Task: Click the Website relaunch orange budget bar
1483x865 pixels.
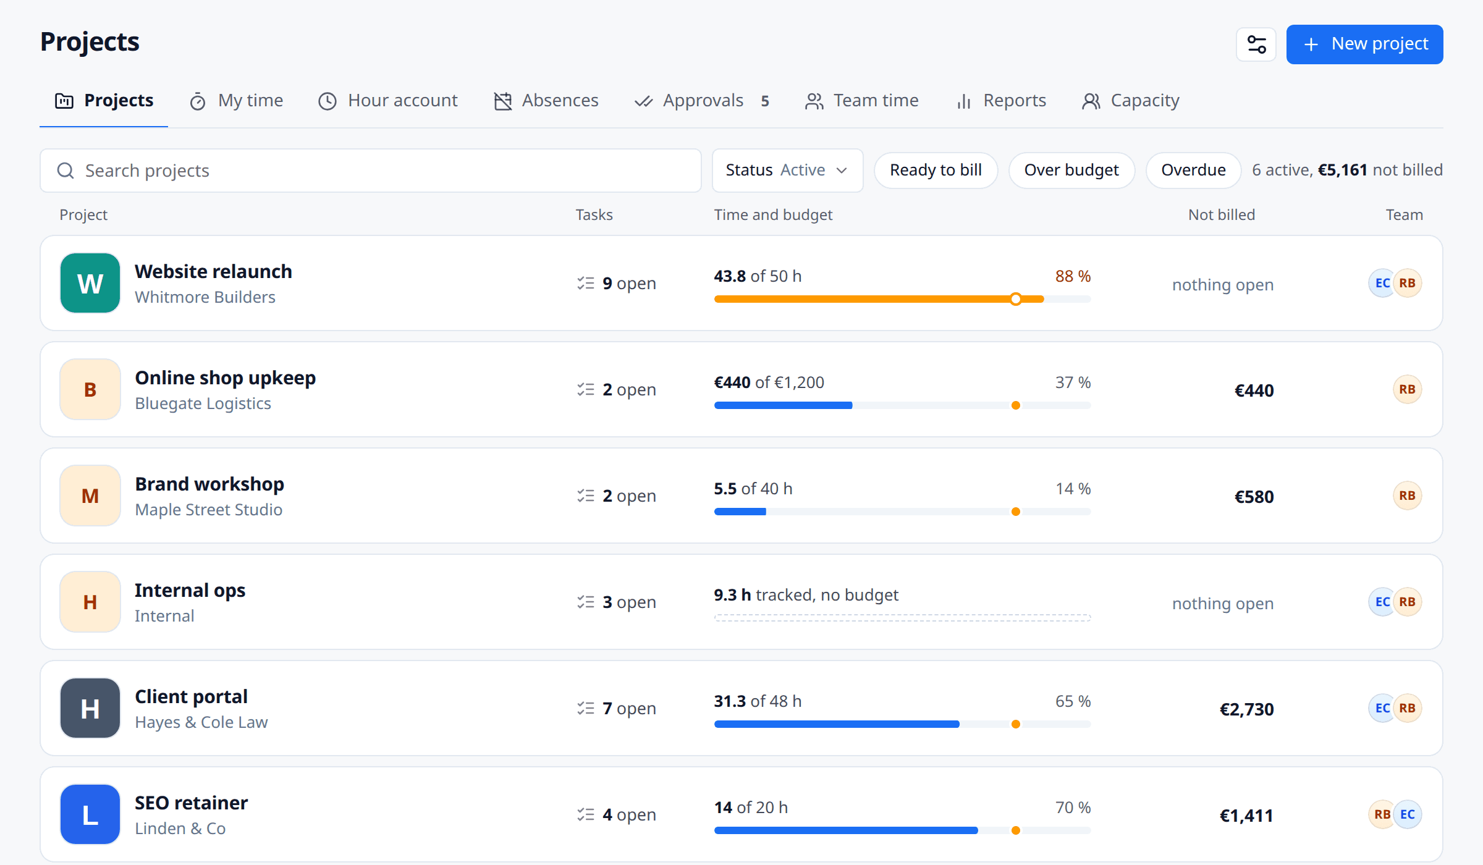Action: (902, 299)
